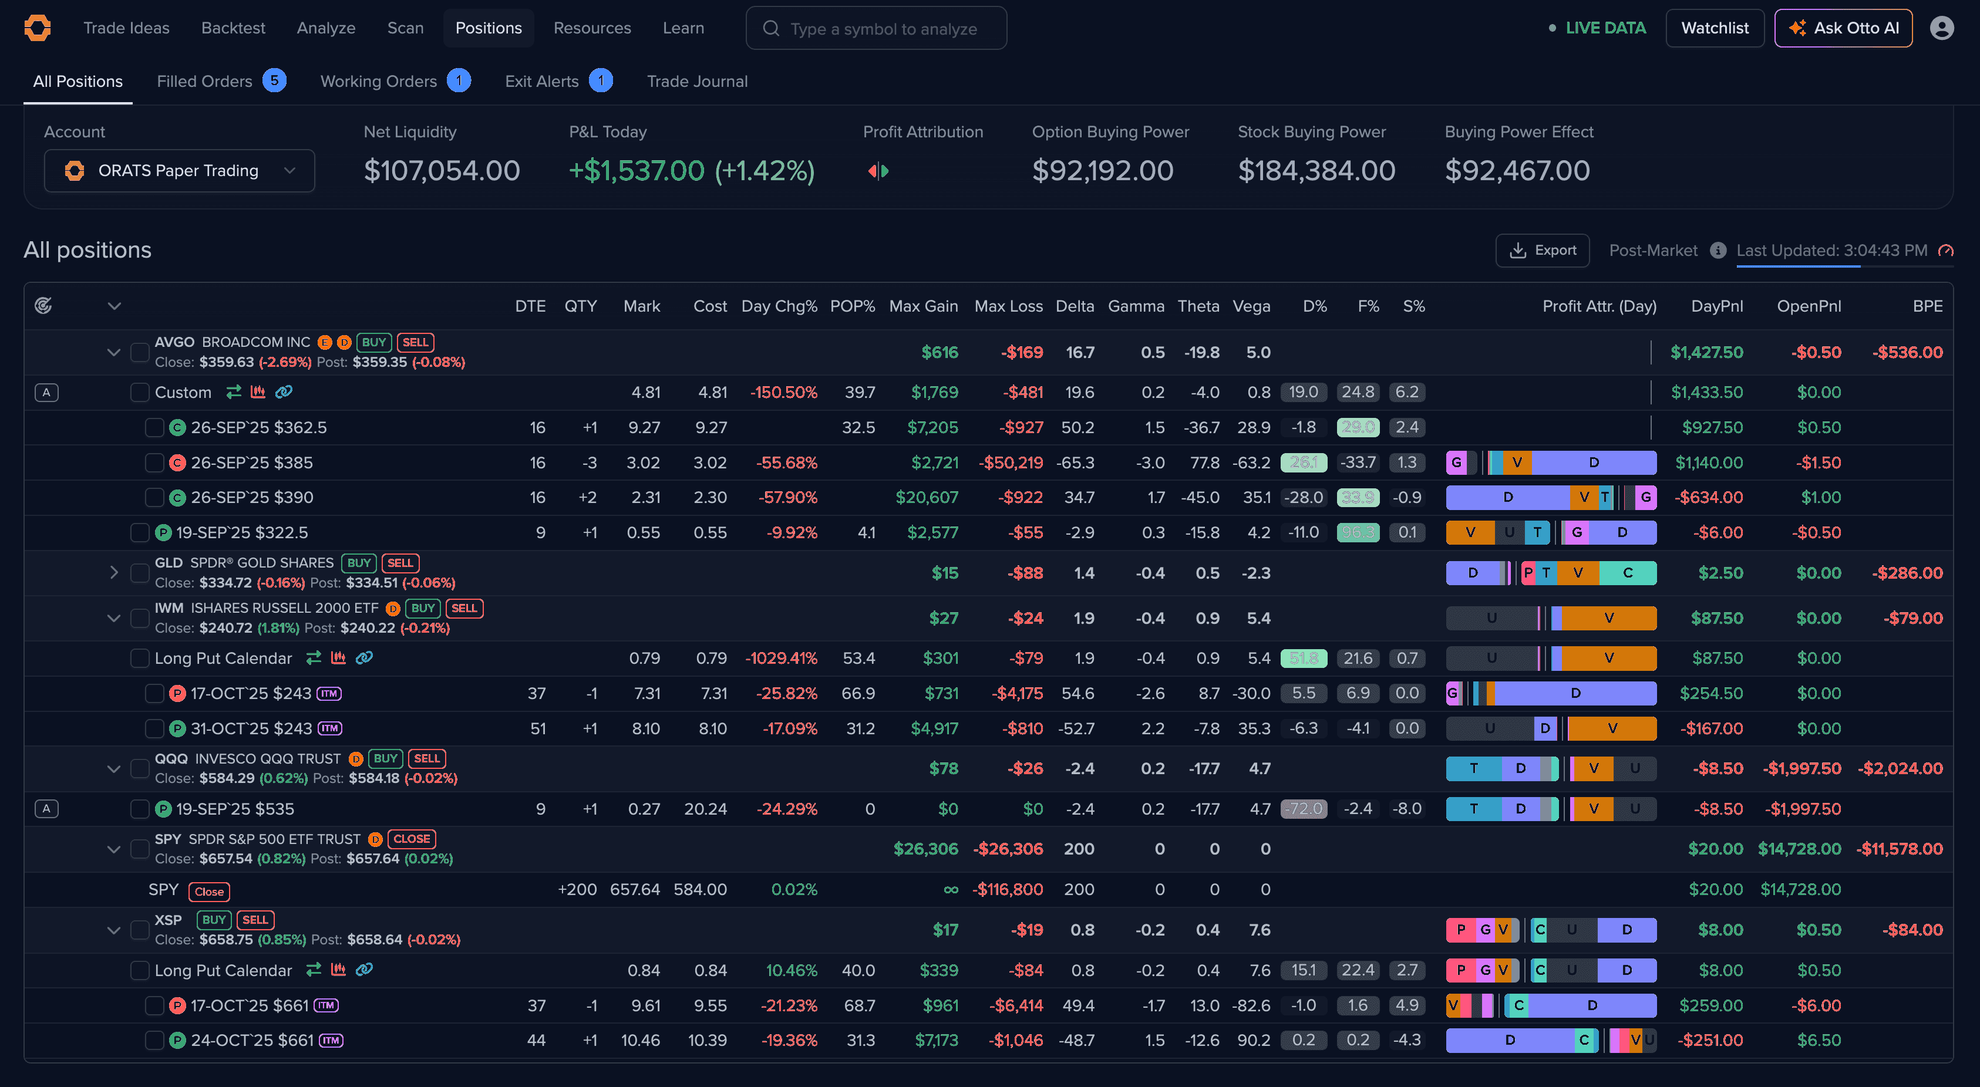1980x1087 pixels.
Task: Open the Trade Ideas menu
Action: click(126, 28)
